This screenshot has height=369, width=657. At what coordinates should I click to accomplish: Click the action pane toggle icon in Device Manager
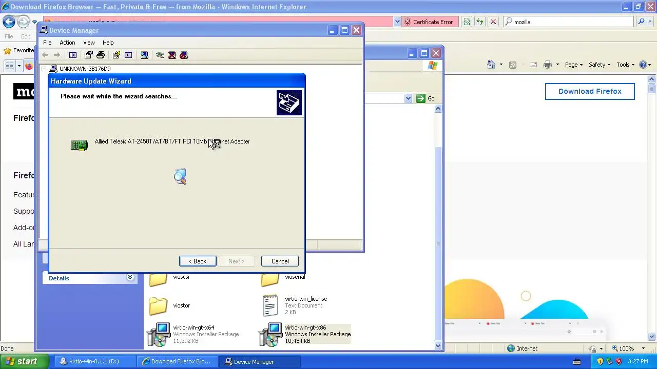coord(128,55)
